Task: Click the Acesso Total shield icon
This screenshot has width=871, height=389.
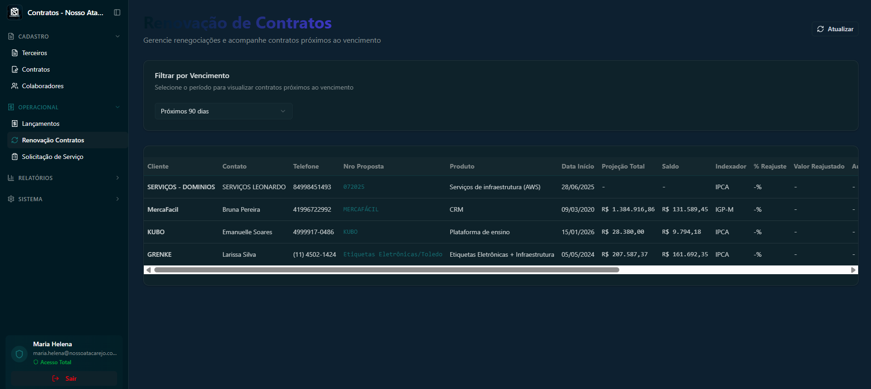Action: (x=36, y=362)
